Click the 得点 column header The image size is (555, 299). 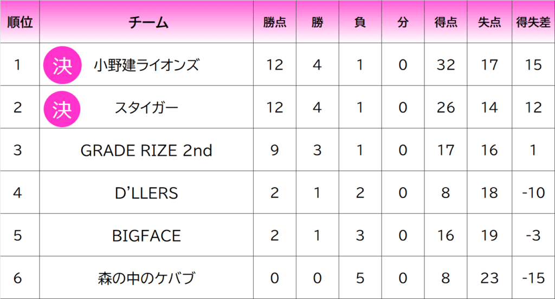[446, 23]
